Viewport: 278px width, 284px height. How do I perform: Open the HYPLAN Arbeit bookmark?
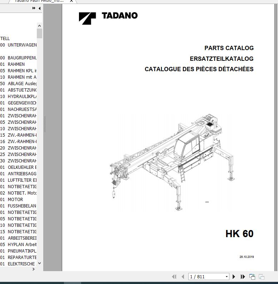[18, 245]
